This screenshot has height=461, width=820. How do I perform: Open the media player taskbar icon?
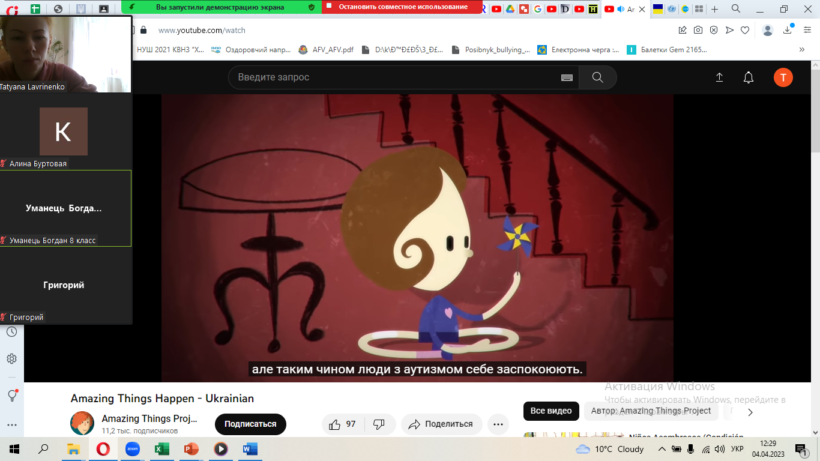pyautogui.click(x=221, y=449)
